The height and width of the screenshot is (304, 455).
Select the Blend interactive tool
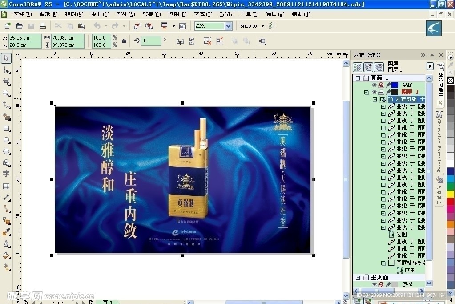click(6, 221)
